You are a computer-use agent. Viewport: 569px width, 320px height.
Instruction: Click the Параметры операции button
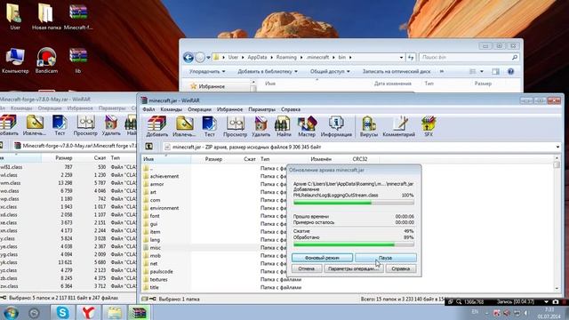[354, 268]
